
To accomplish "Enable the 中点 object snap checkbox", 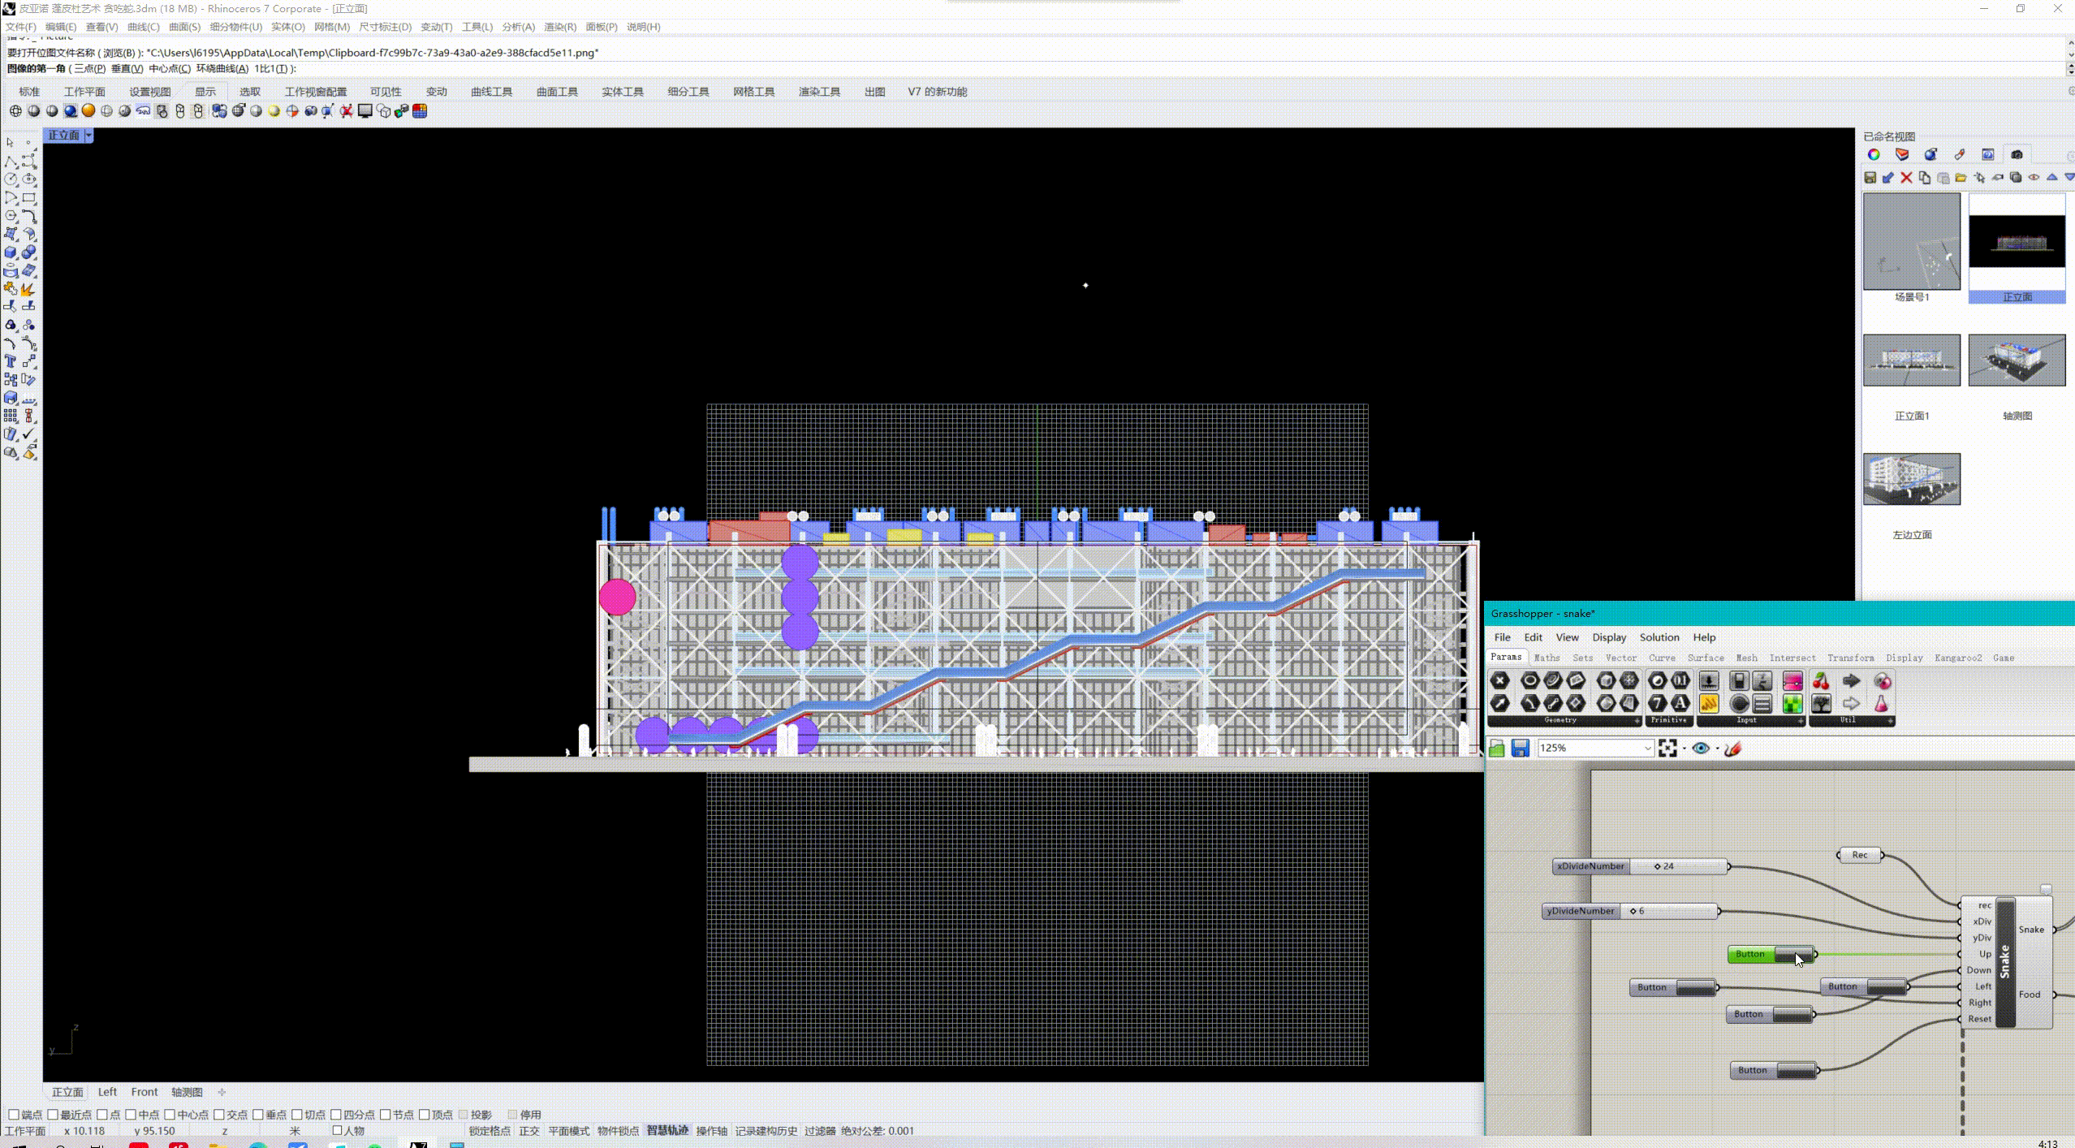I will (x=131, y=1114).
